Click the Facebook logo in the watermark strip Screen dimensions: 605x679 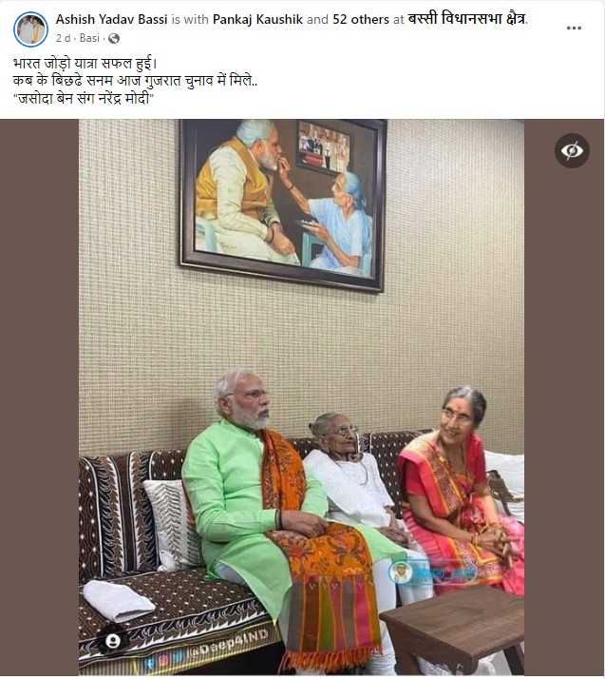click(x=149, y=663)
